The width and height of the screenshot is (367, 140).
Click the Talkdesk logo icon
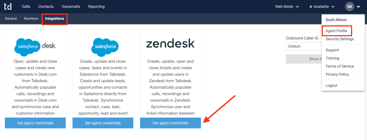(8, 6)
